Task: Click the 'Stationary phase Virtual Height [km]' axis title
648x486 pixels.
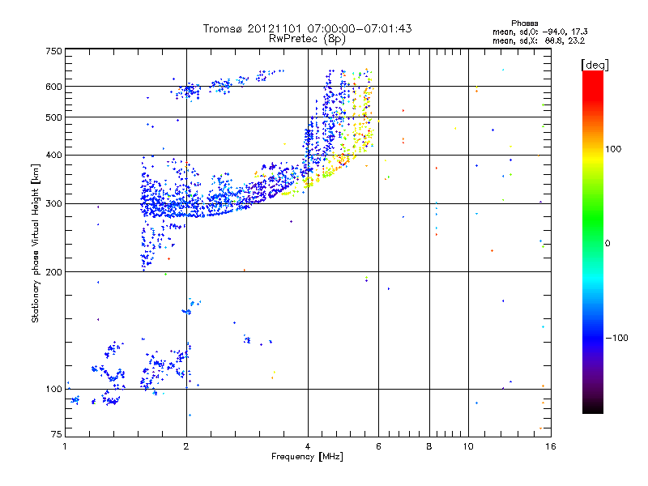Action: coord(36,243)
